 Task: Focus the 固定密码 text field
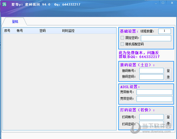coord(156,38)
